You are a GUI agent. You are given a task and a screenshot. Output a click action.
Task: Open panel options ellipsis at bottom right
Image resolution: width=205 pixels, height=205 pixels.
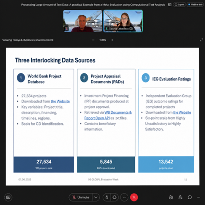[x=199, y=197]
